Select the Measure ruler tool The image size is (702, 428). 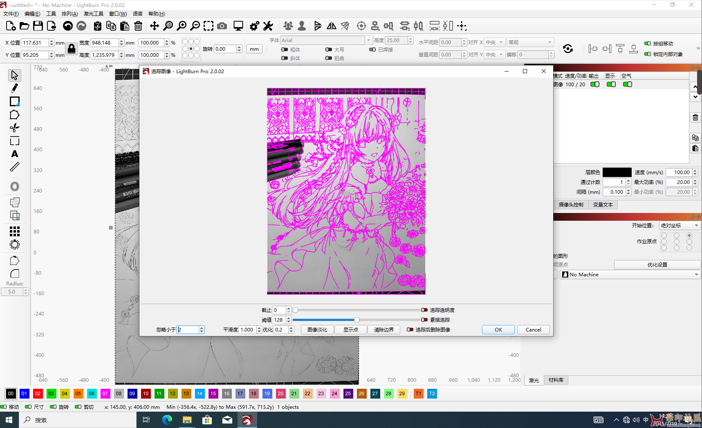[14, 167]
